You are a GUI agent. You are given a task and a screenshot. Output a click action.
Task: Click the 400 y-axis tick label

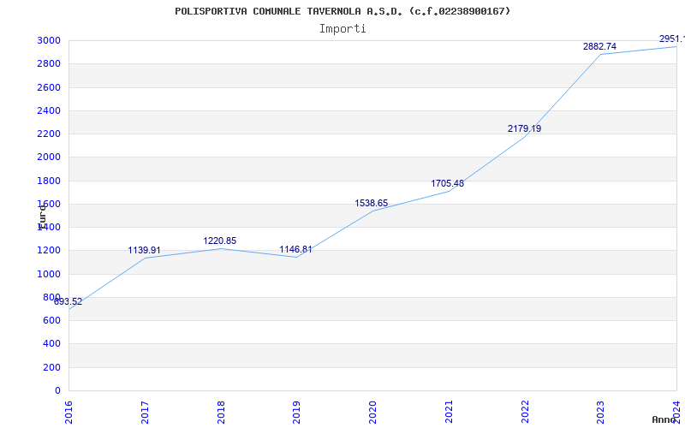tap(52, 344)
